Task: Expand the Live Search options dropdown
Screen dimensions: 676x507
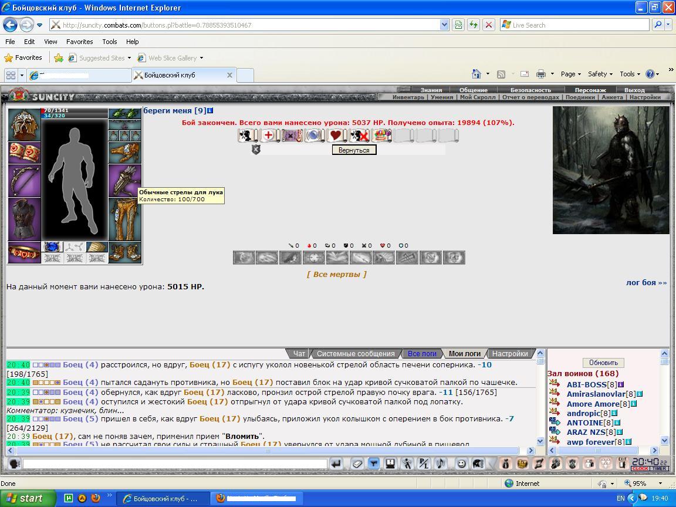Action: (x=668, y=25)
